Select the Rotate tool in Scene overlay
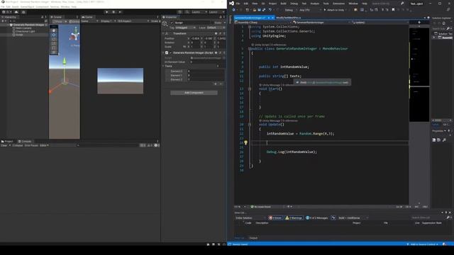This screenshot has width=454, height=255. pos(54,39)
